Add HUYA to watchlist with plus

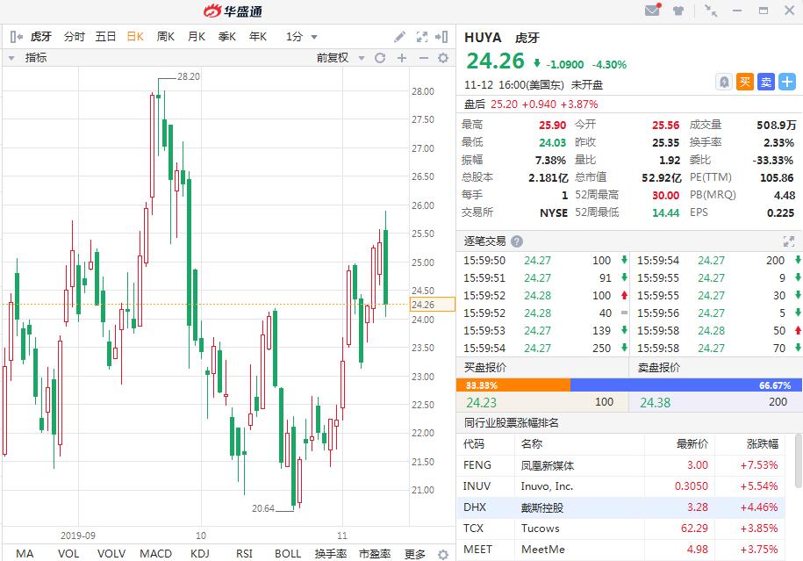coord(786,82)
